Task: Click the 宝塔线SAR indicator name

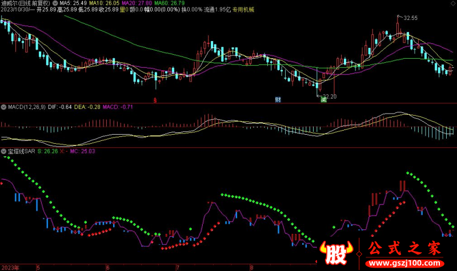Action: pos(21,152)
